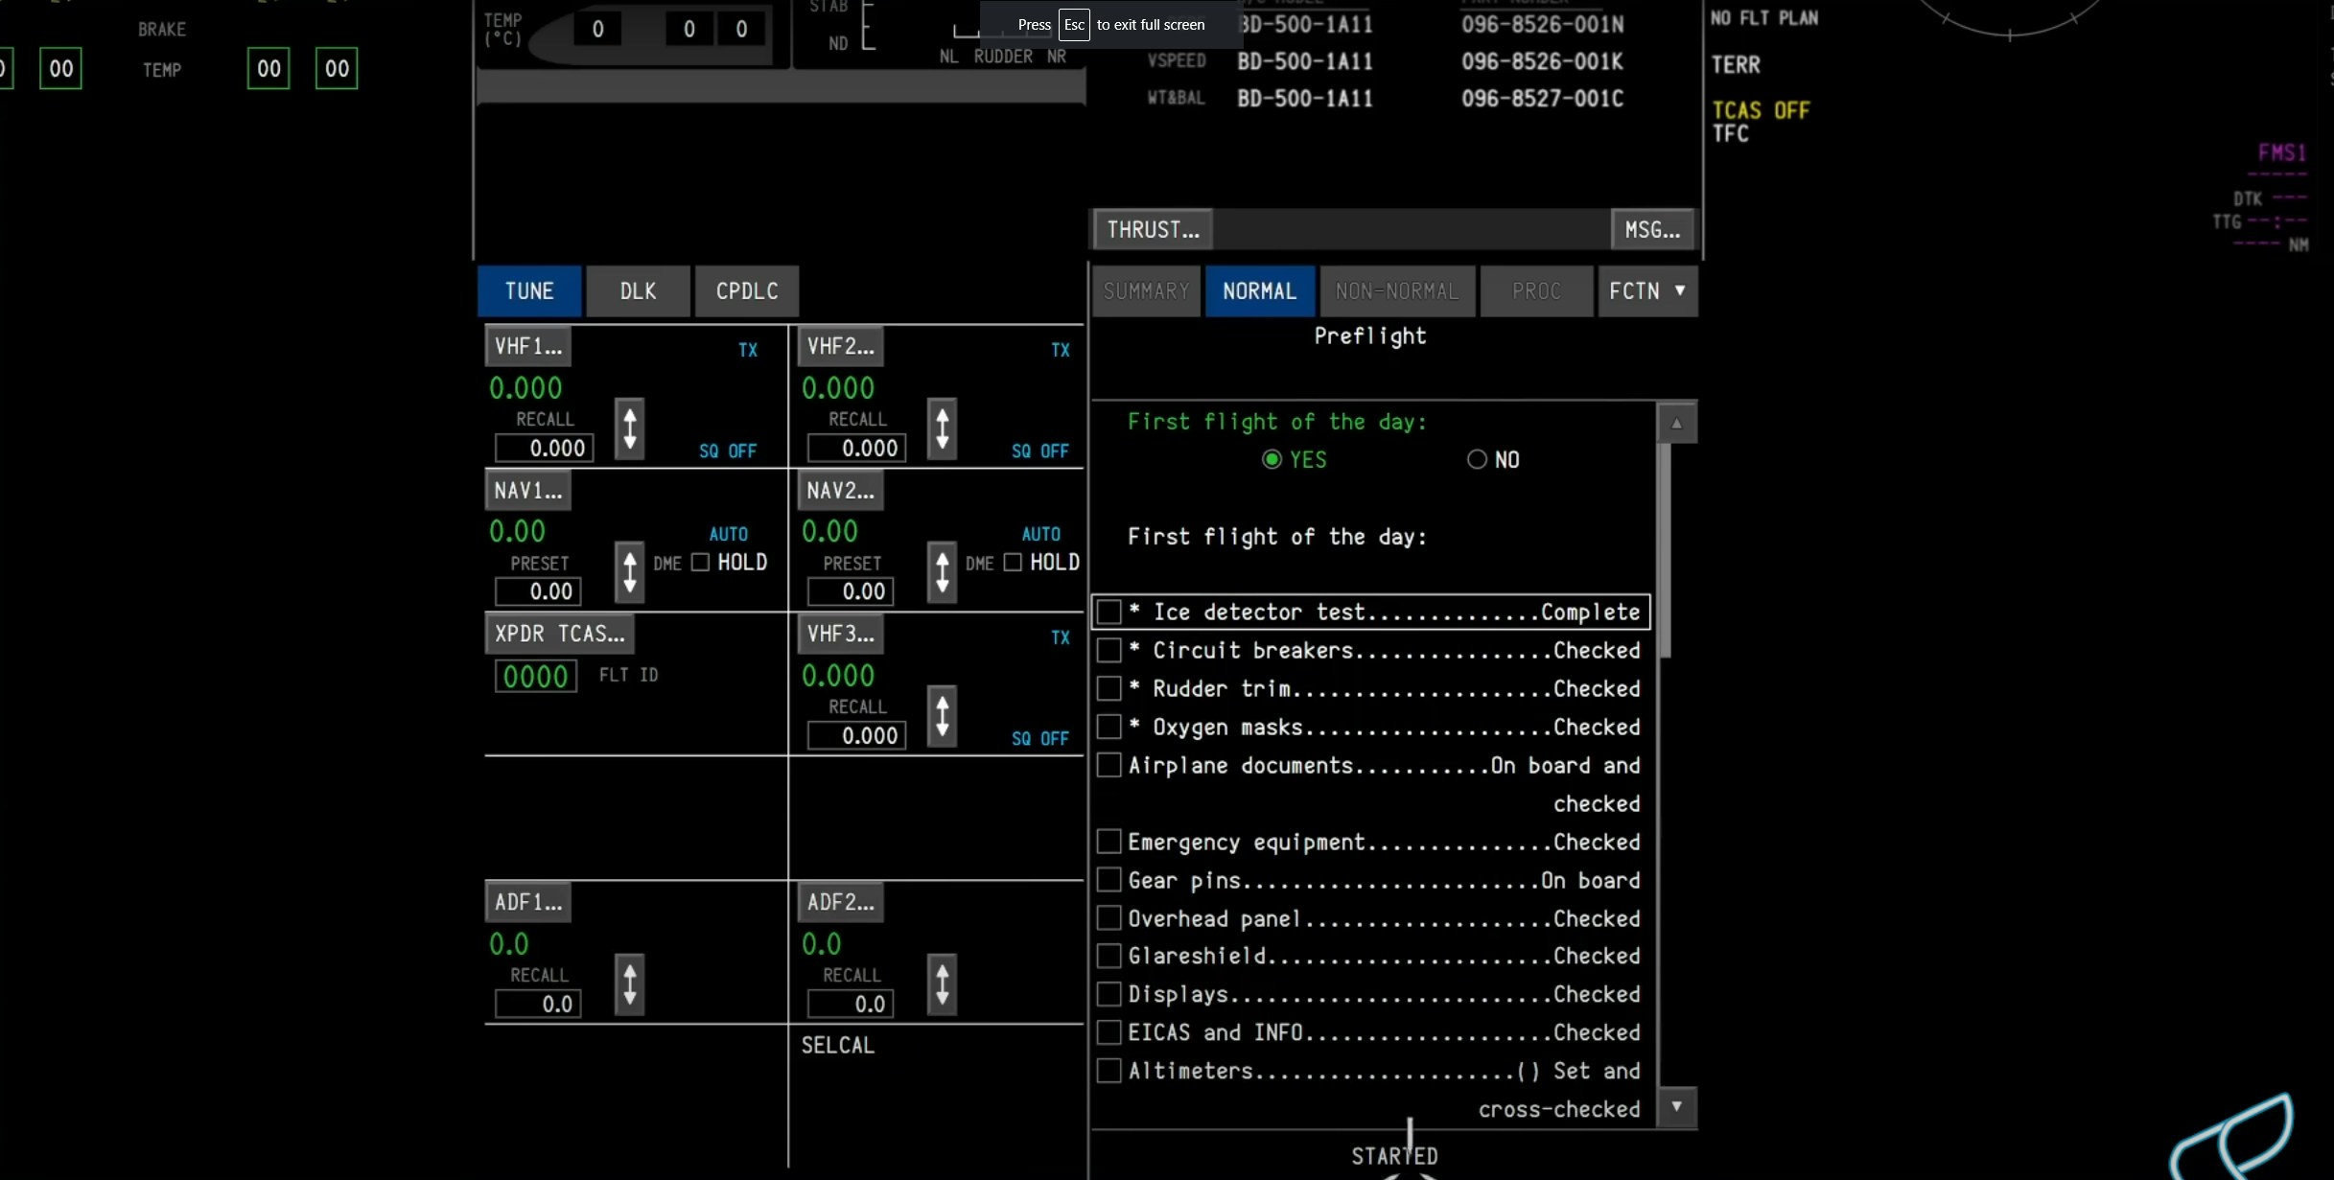2334x1180 pixels.
Task: Switch to the CPDLC tab
Action: click(x=747, y=291)
